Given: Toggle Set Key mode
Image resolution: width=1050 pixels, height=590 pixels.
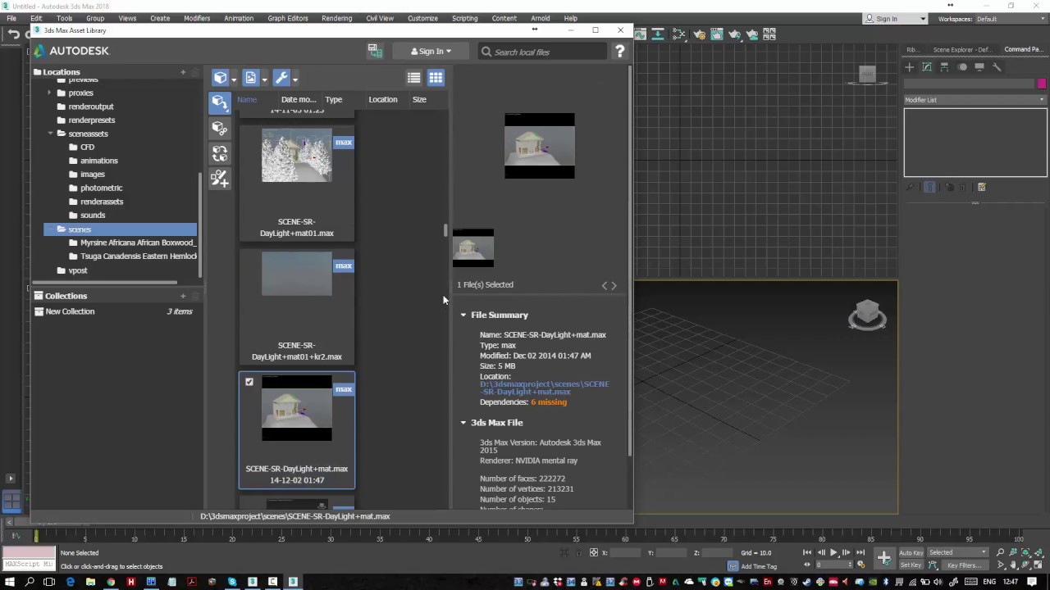Looking at the screenshot, I should (911, 565).
